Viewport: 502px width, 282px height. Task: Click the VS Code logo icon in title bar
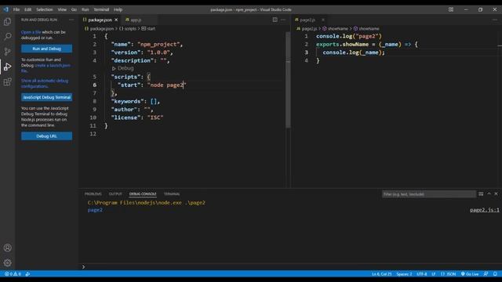pos(5,9)
